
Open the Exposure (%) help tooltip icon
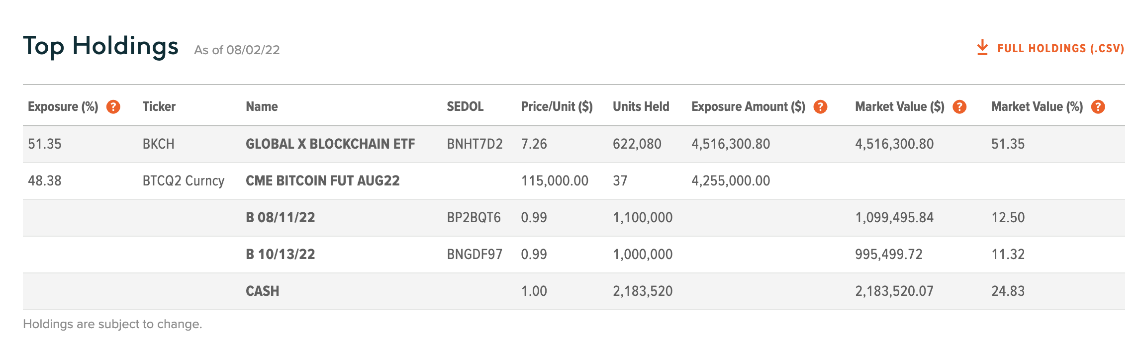[x=113, y=107]
